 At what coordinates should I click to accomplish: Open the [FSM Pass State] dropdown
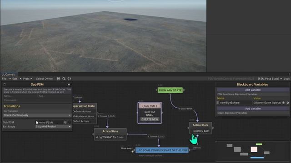270,79
